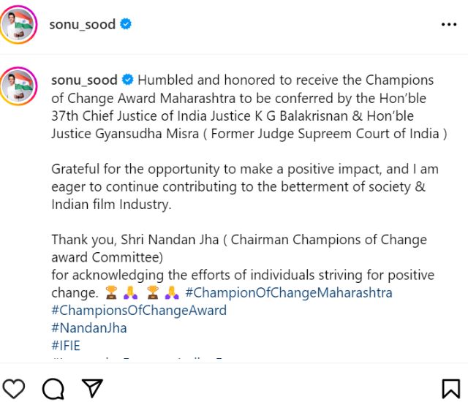
Task: Open sonu_sood profile from the top header username
Action: pos(82,24)
